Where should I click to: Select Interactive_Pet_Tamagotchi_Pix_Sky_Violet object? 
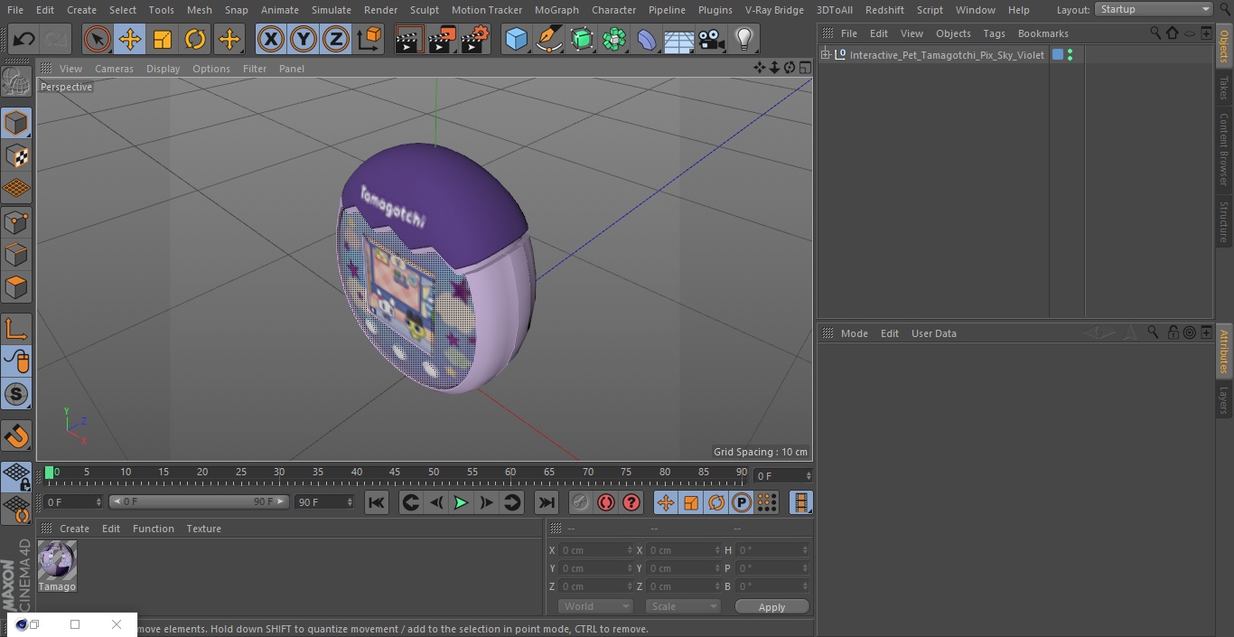947,55
